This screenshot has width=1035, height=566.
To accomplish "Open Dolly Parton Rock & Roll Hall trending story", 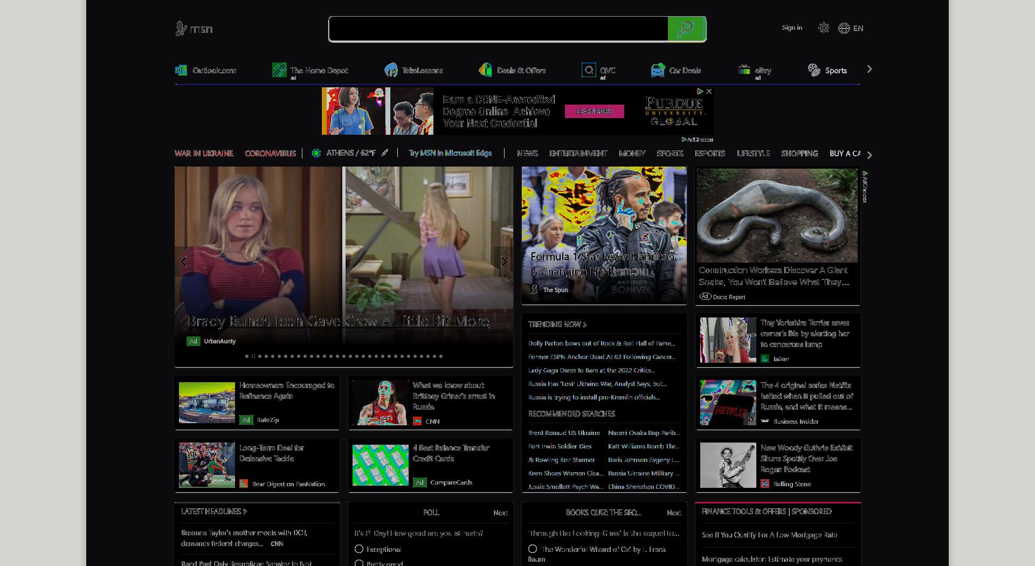I will click(x=602, y=343).
